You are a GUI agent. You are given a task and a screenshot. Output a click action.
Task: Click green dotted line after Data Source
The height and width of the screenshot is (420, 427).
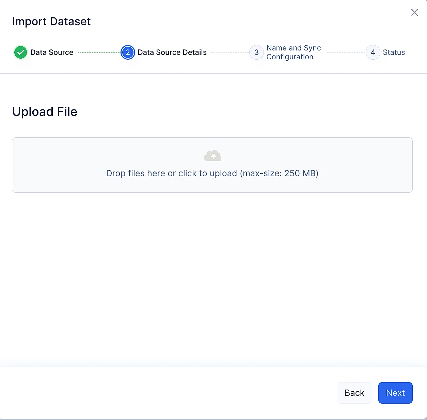click(99, 52)
